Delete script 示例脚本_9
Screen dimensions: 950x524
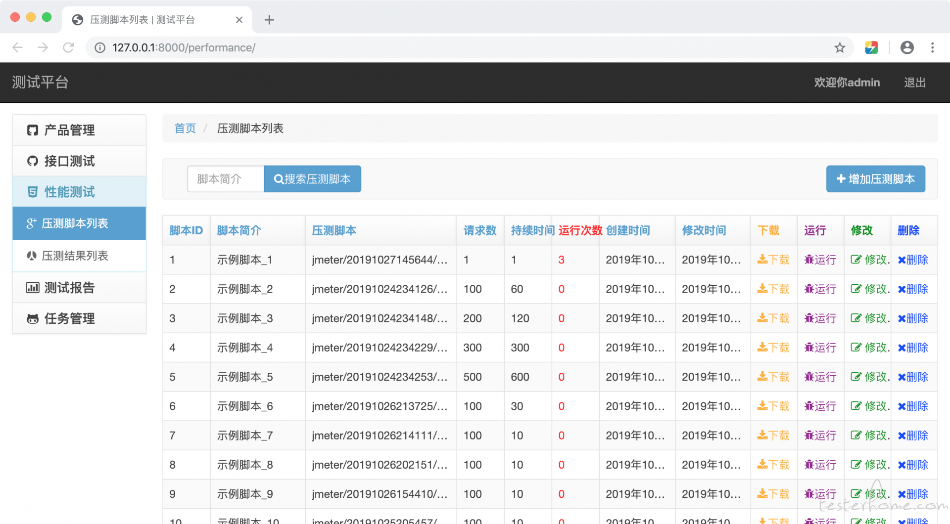click(x=913, y=494)
